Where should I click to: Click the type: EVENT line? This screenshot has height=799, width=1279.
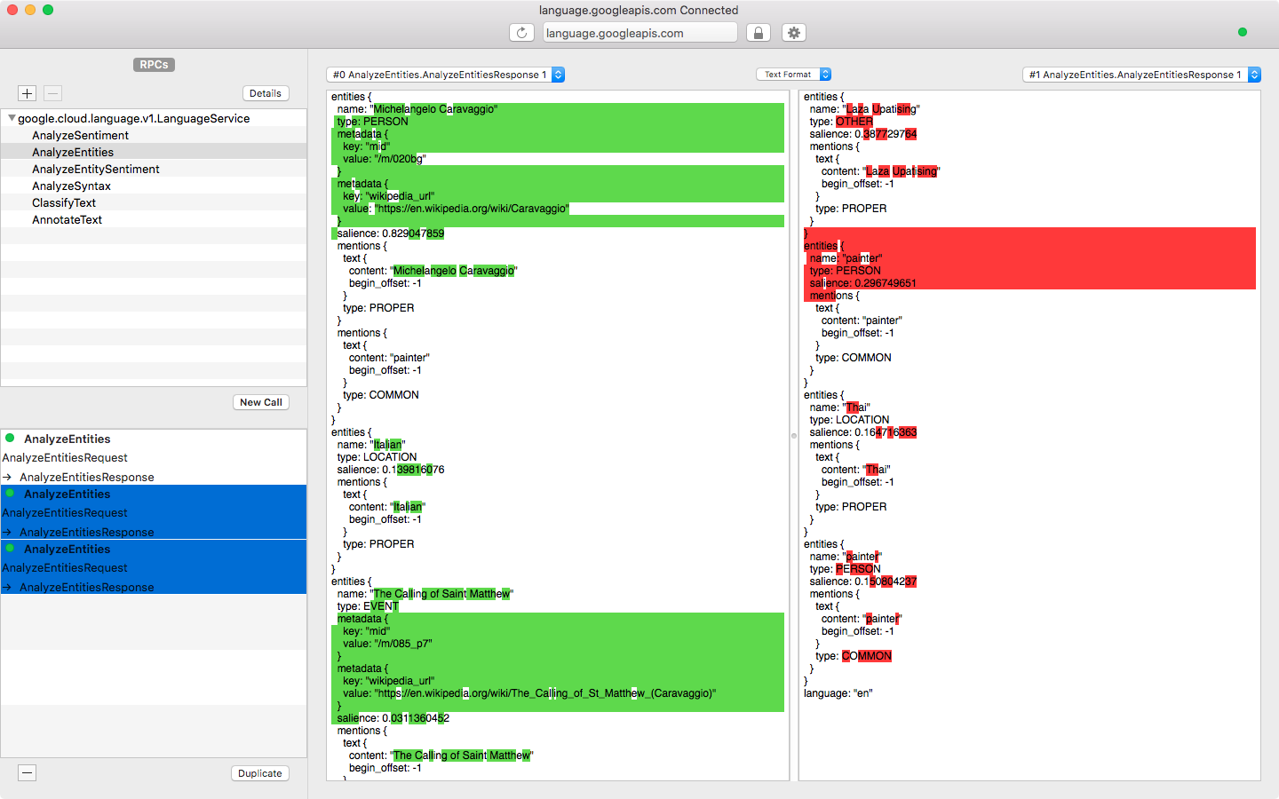pyautogui.click(x=368, y=606)
